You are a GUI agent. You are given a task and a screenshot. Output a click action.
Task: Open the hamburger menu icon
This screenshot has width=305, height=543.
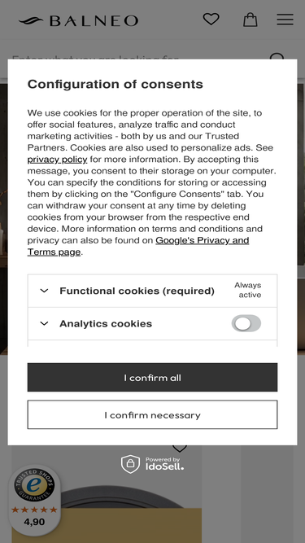tap(285, 20)
